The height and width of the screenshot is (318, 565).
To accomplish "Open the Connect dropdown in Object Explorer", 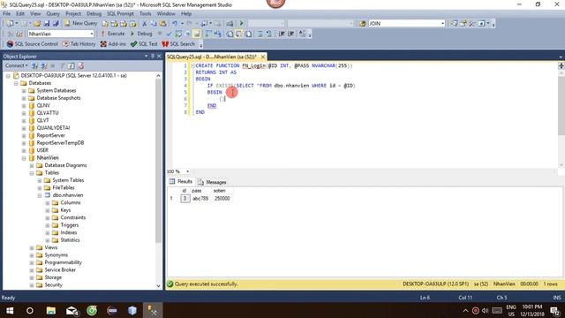I will click(17, 65).
